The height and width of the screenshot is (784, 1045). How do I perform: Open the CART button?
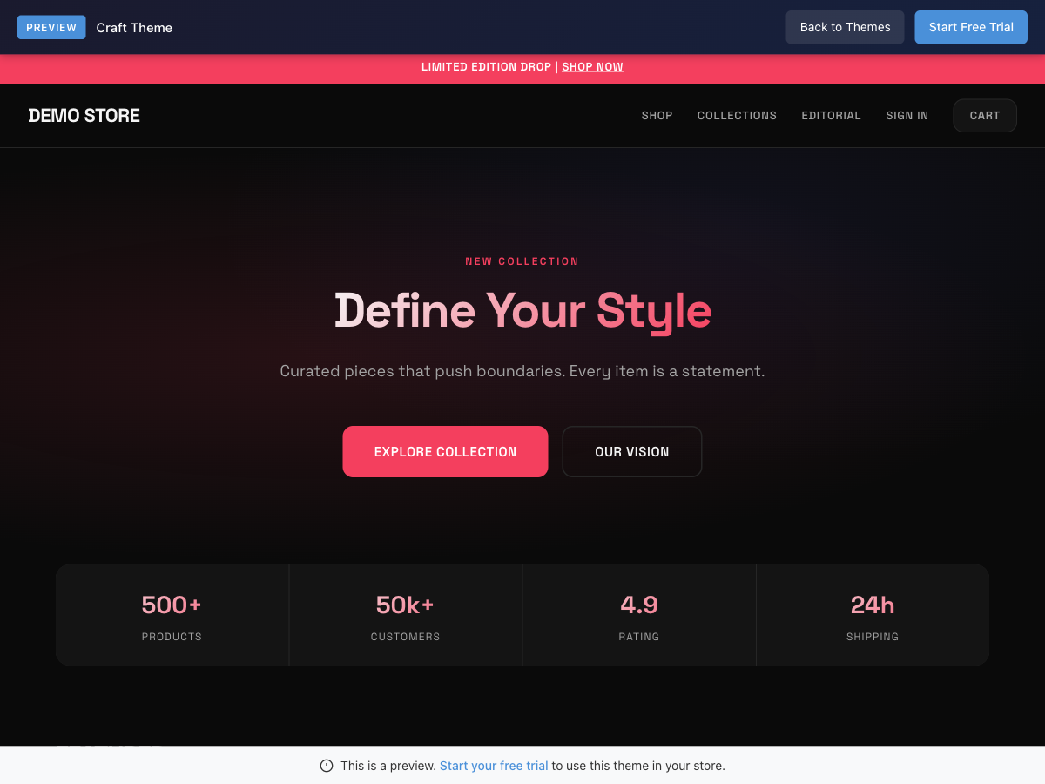(984, 116)
